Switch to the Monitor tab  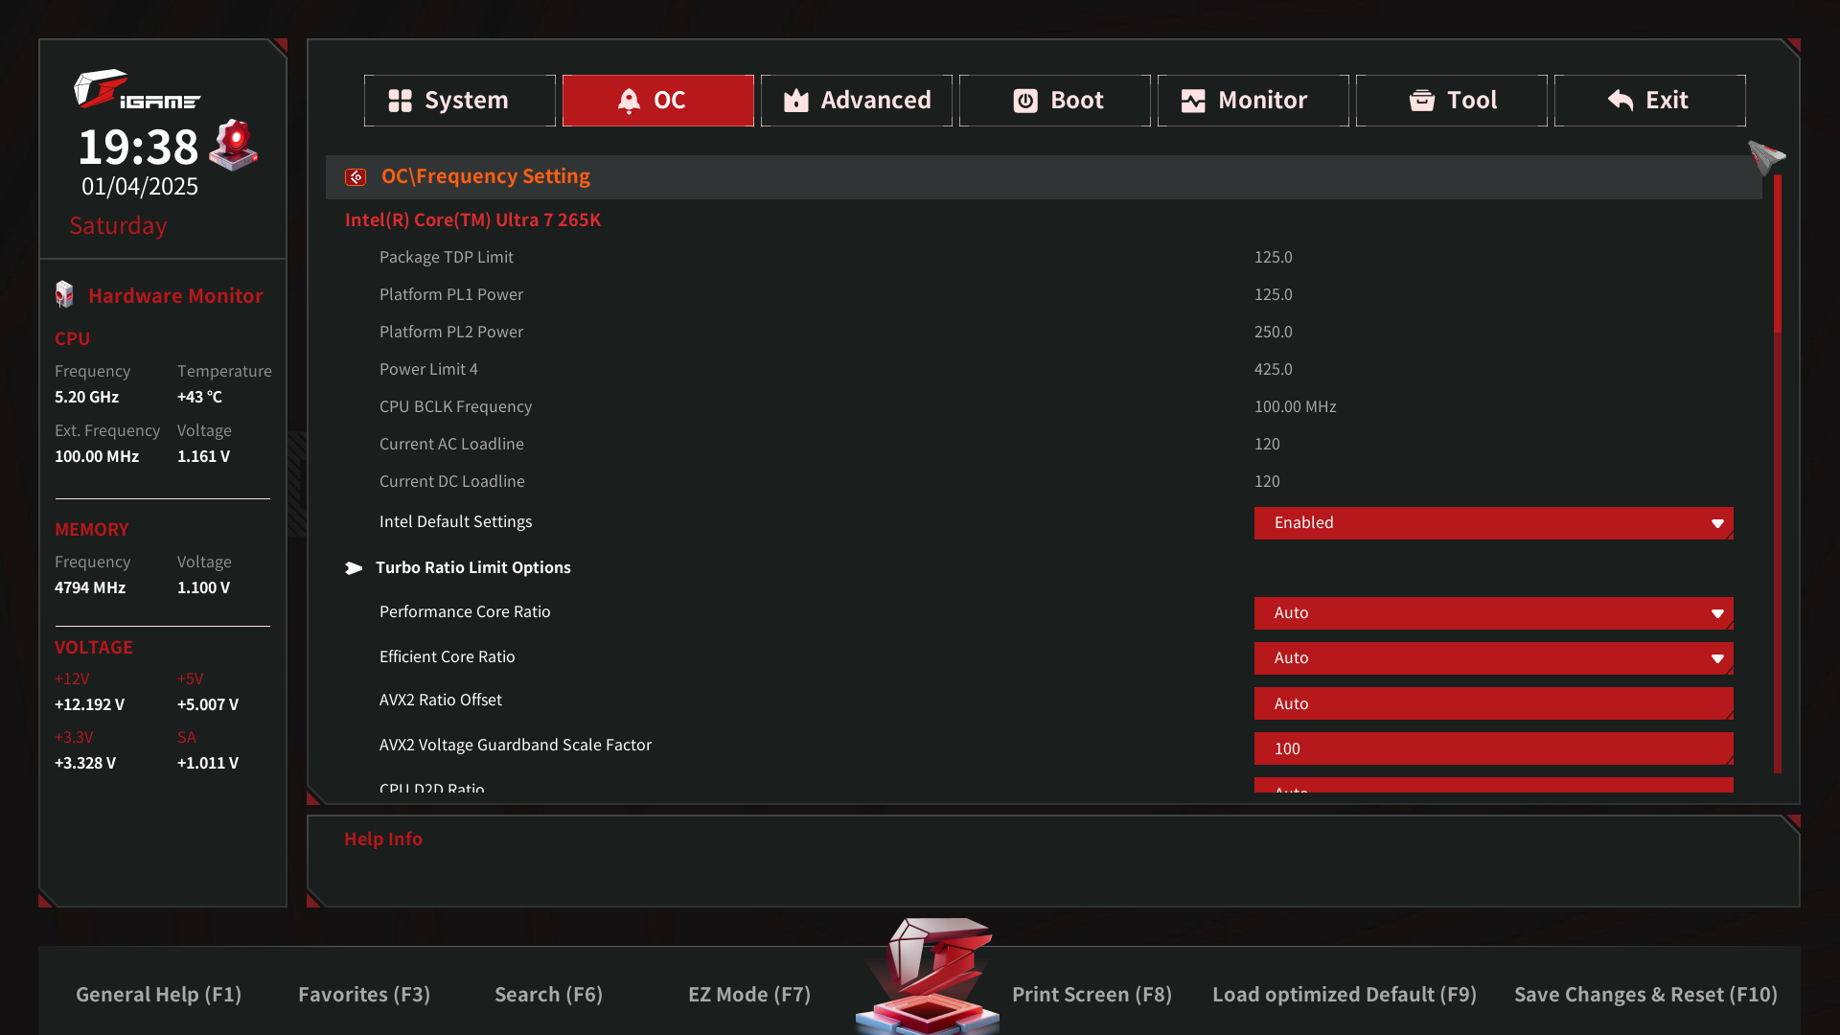(x=1253, y=101)
